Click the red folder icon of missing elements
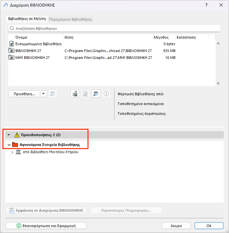229x233 pixels. coord(15,144)
